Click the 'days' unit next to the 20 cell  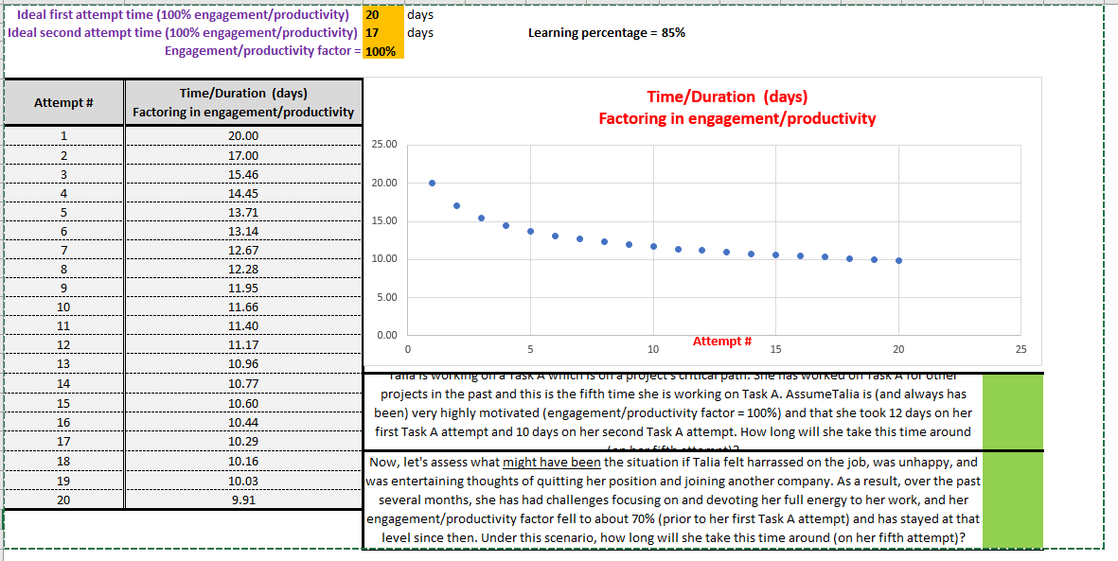(x=419, y=14)
